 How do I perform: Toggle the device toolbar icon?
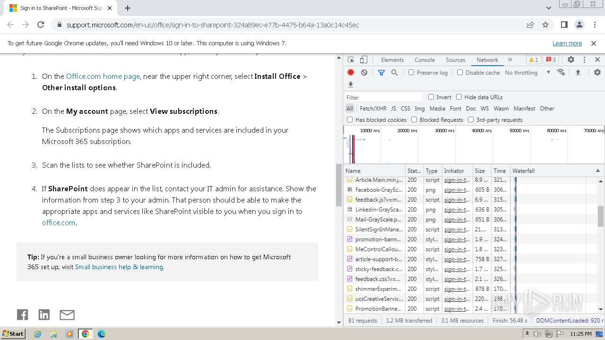pyautogui.click(x=363, y=60)
